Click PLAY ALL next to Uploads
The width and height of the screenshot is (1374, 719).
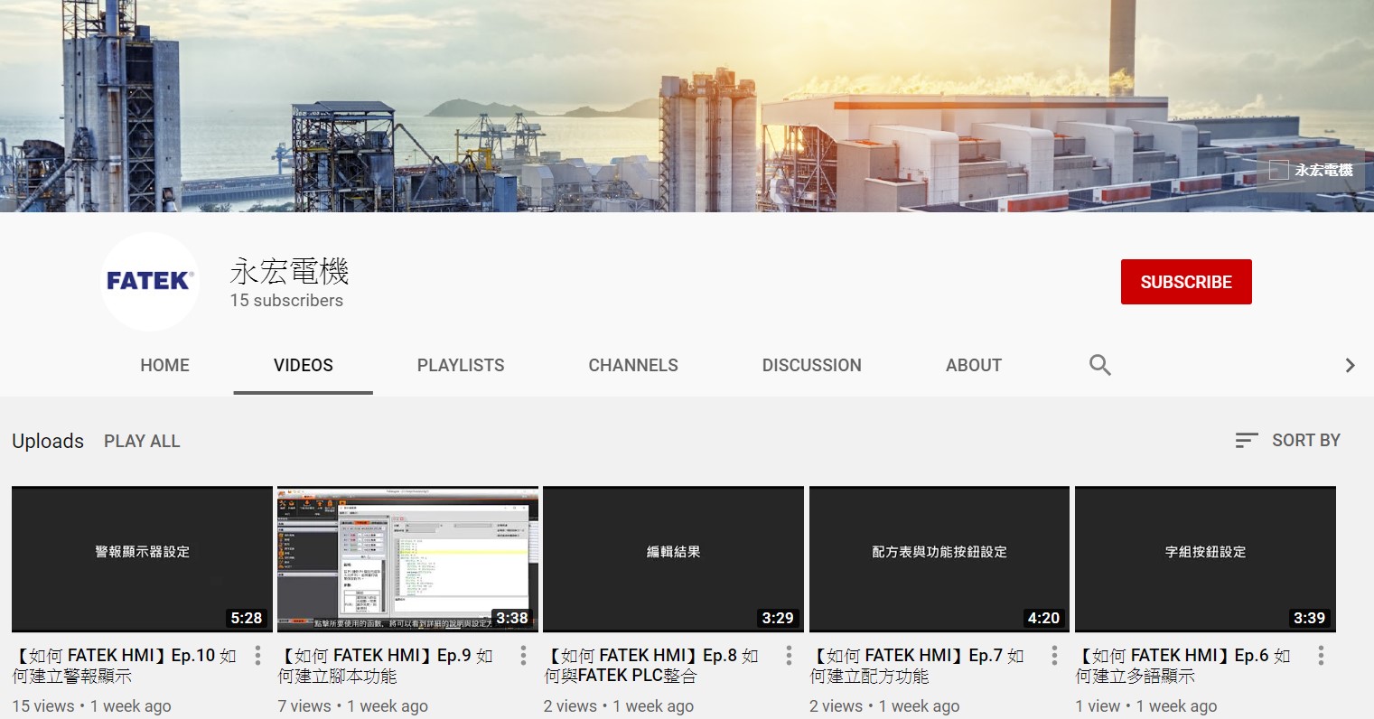coord(142,441)
